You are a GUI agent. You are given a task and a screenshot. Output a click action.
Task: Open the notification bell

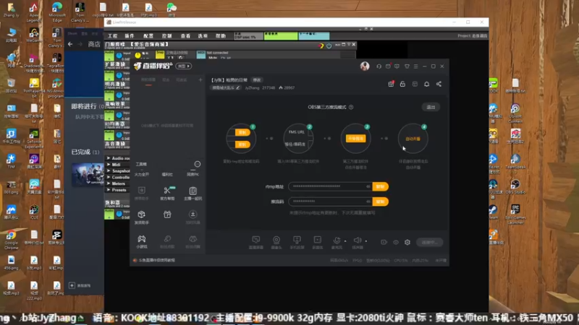[426, 84]
